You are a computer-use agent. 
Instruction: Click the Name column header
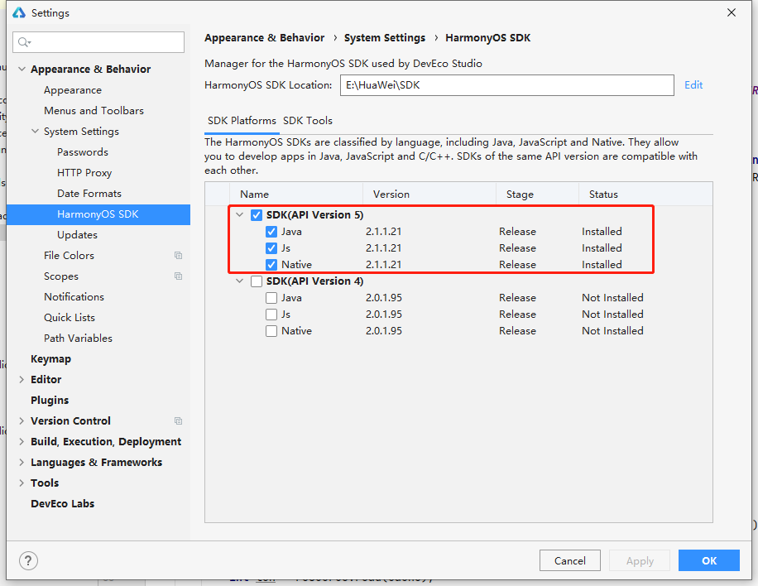tap(296, 194)
